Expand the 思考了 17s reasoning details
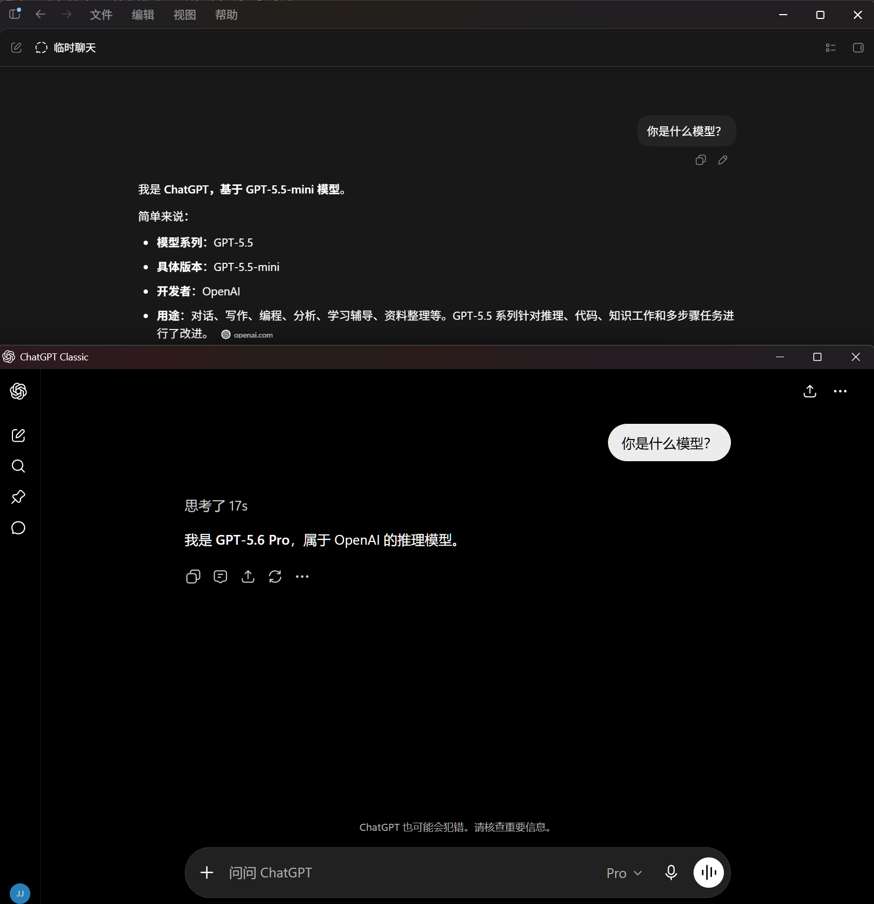The width and height of the screenshot is (874, 904). coord(216,506)
